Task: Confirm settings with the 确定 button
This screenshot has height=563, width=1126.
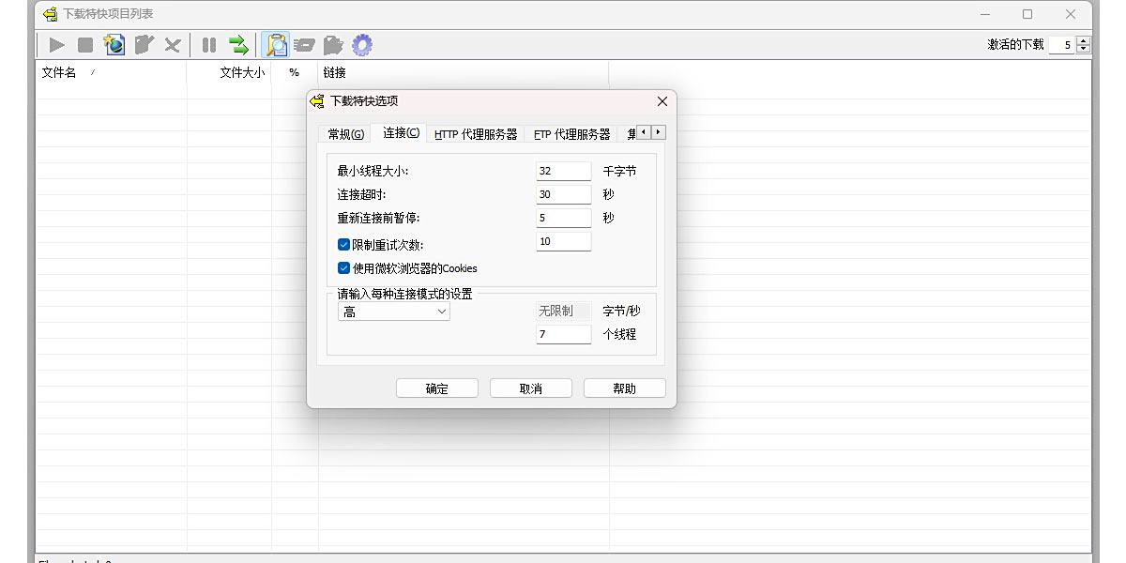Action: pos(436,388)
